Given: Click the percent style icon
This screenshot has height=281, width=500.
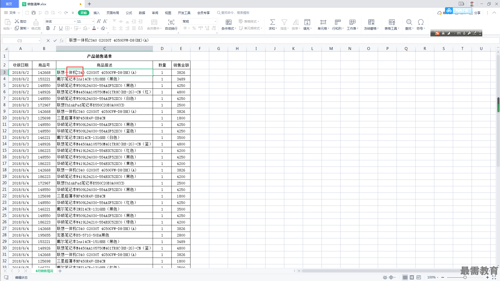Looking at the screenshot, I should point(194,28).
